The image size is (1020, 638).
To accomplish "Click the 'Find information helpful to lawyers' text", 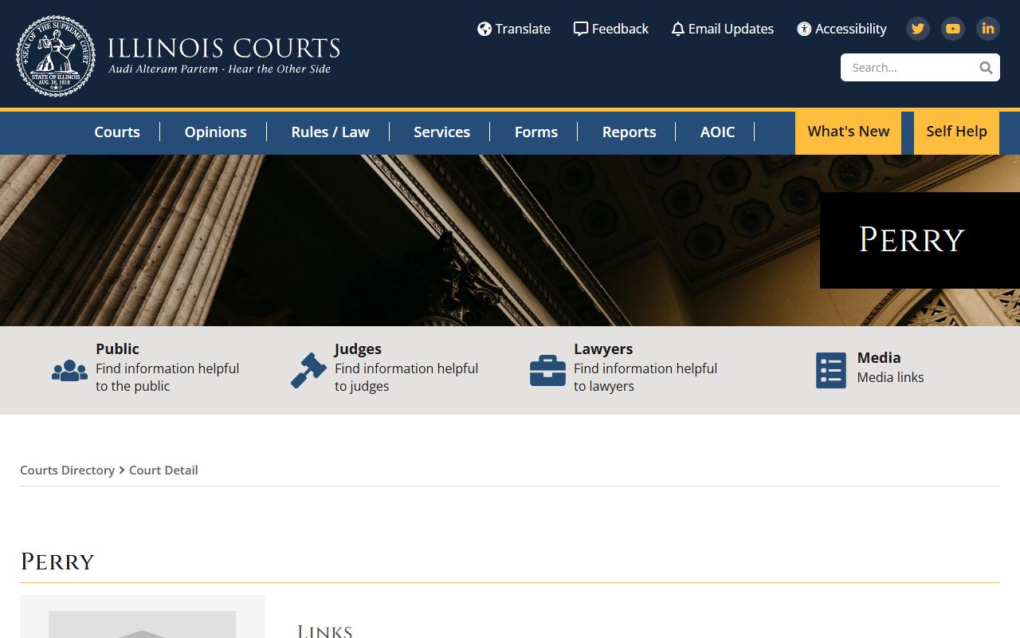I will (645, 377).
